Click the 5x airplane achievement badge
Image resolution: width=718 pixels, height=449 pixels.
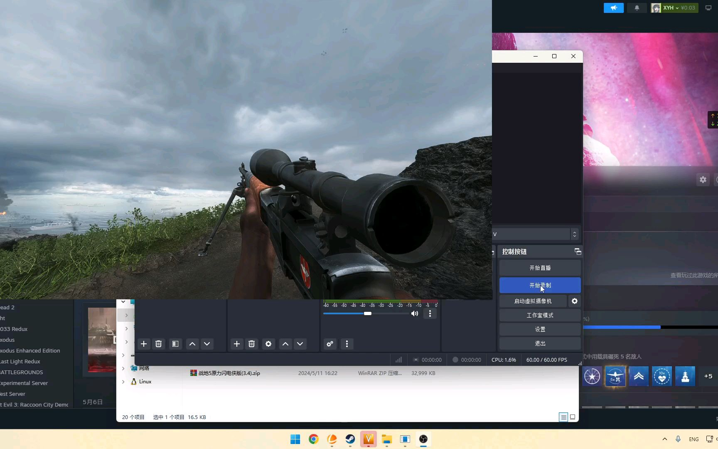pyautogui.click(x=615, y=376)
